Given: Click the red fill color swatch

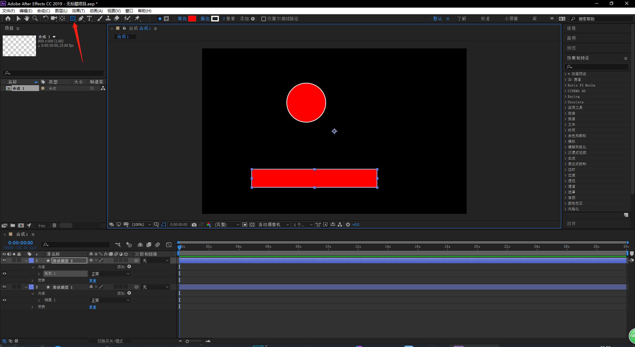Looking at the screenshot, I should 192,19.
